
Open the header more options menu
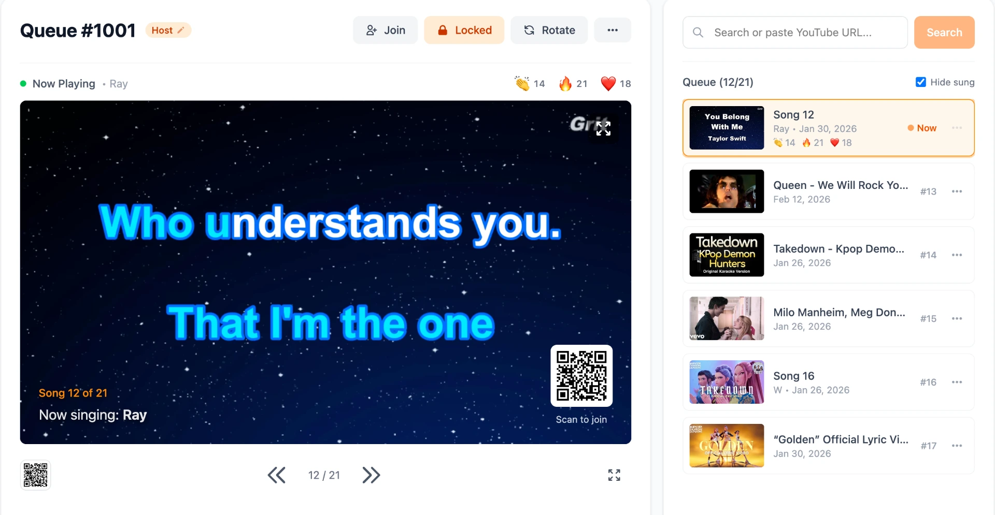[x=613, y=30]
